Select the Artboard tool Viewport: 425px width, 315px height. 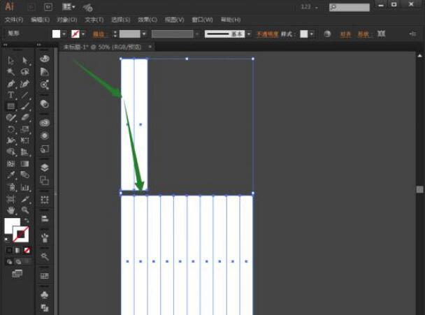point(10,199)
